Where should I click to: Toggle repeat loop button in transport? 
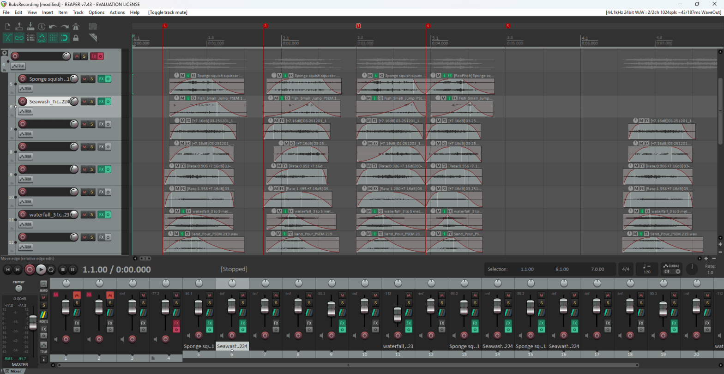[x=51, y=269]
